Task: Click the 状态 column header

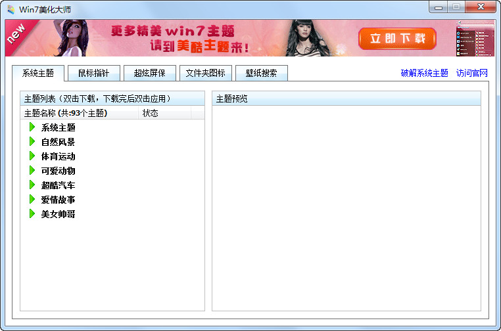Action: pos(165,113)
